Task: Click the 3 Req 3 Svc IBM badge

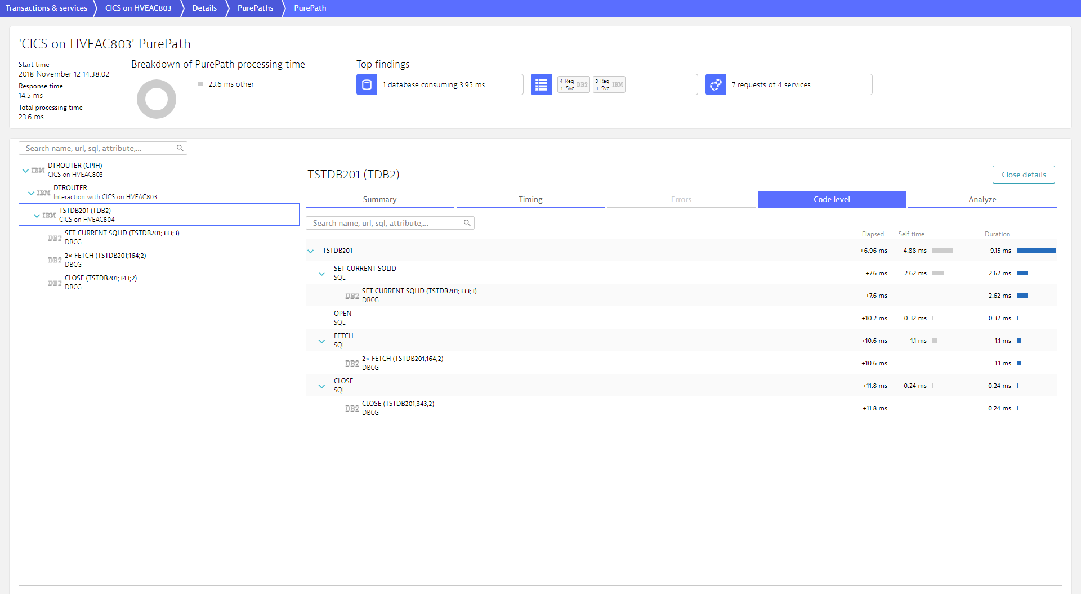Action: (x=609, y=84)
